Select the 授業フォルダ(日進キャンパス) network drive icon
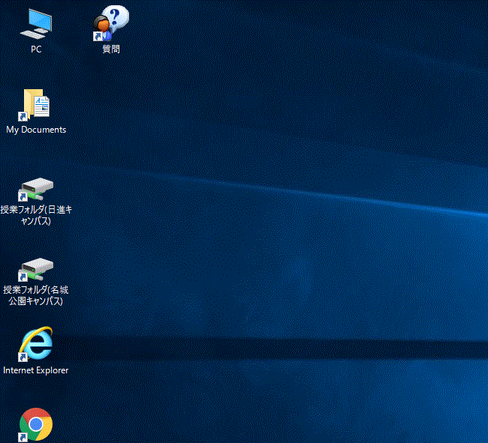Screen dimensions: 488x443 pos(36,189)
